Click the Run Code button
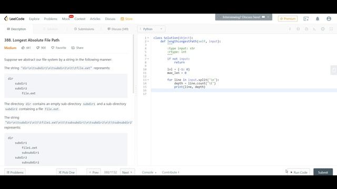 [x=299, y=172]
